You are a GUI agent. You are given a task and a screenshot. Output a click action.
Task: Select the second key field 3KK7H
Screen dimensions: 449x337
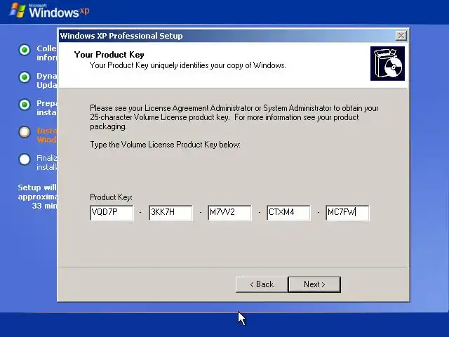coord(170,212)
